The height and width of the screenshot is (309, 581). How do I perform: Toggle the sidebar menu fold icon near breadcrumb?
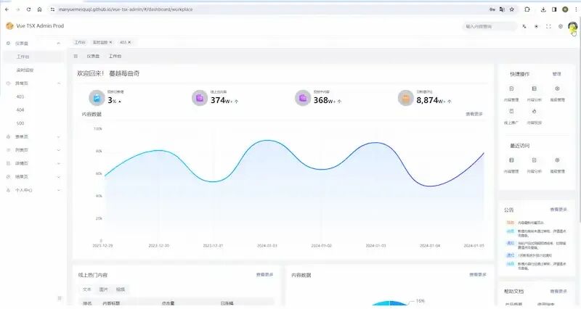pos(76,57)
